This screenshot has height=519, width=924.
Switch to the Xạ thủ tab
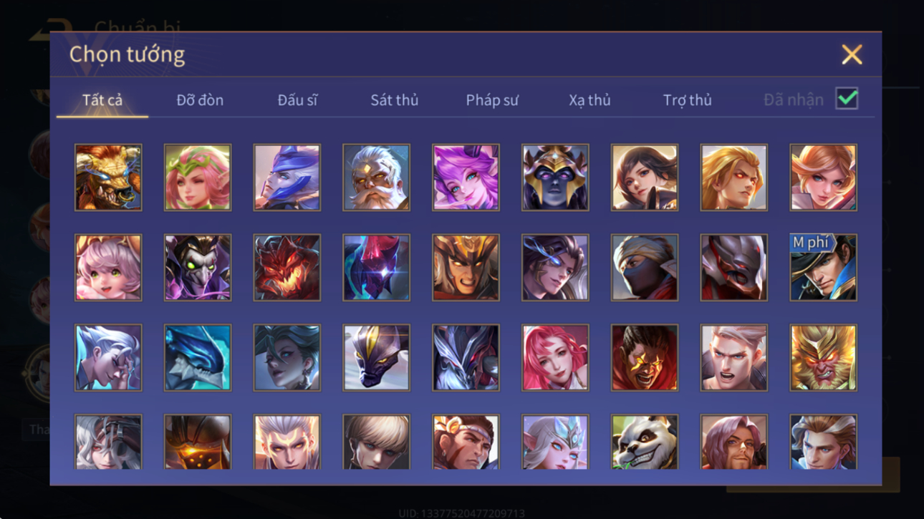click(x=589, y=100)
